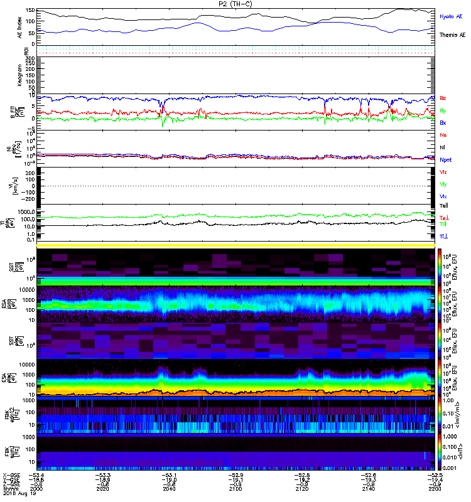The height and width of the screenshot is (502, 471).
Task: Click the "hhmm" row label
Action: 11,489
